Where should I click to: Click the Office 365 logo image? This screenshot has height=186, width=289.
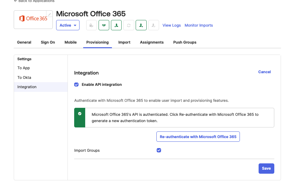(33, 19)
